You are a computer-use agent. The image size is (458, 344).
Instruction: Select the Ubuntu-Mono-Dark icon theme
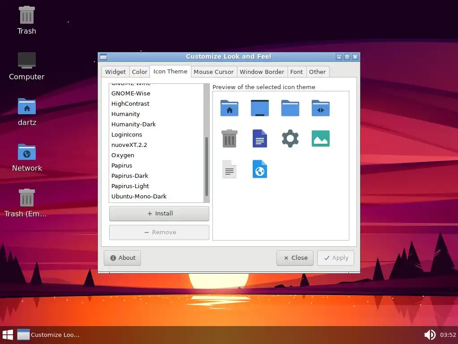click(156, 196)
